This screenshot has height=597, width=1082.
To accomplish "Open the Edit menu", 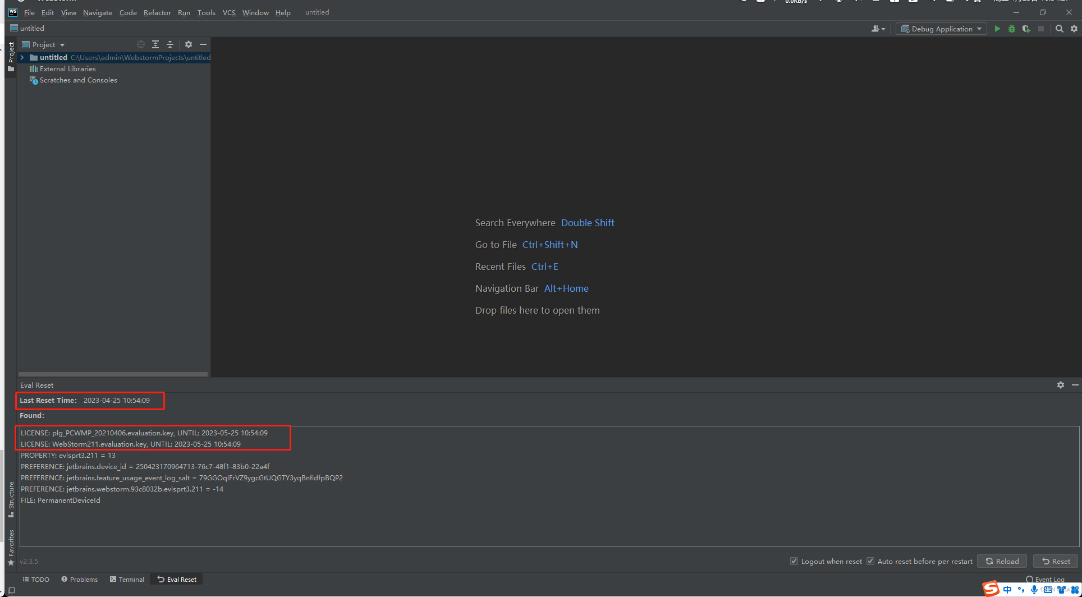I will pyautogui.click(x=48, y=12).
